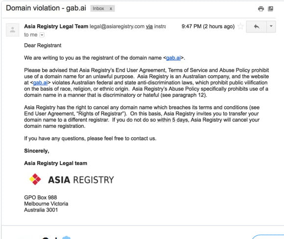The image size is (284, 239).
Task: Open the more options dropdown beside Reply
Action: 271,26
